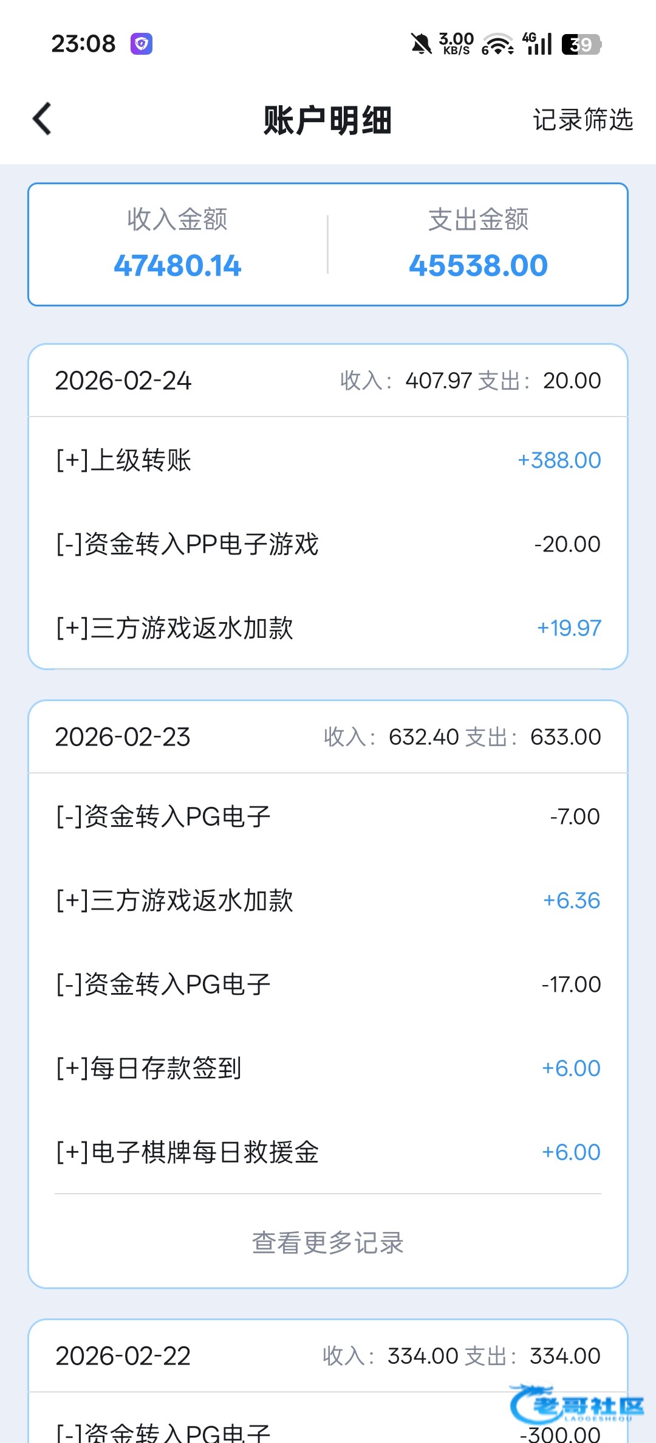Open the 记录筛选 filter option
The image size is (656, 1443).
click(x=583, y=120)
